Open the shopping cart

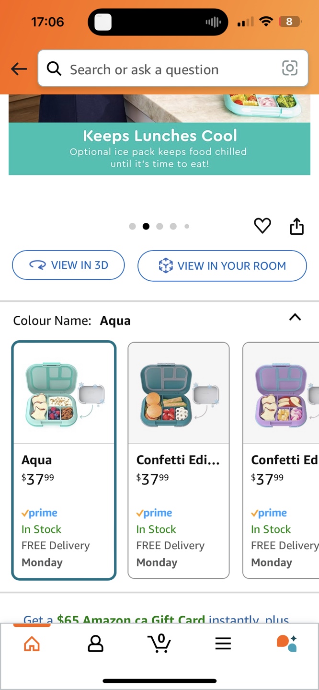159,644
